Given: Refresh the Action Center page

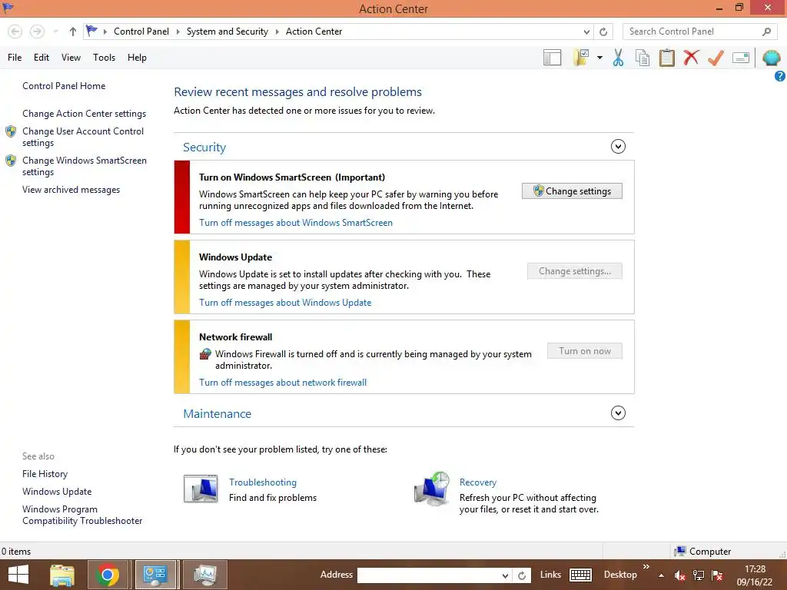Looking at the screenshot, I should pos(603,31).
